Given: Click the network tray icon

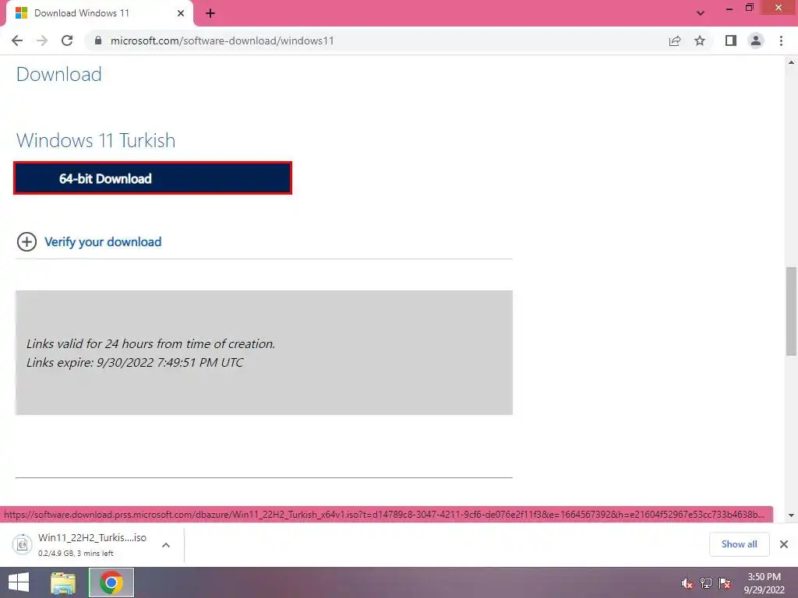Looking at the screenshot, I should (706, 583).
